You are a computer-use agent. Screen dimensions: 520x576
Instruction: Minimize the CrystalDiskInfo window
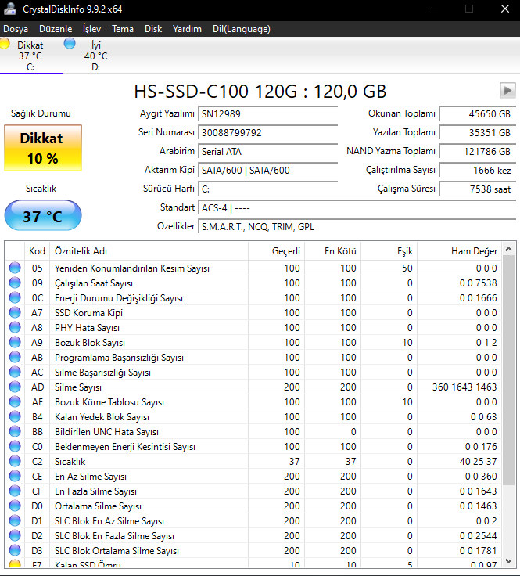click(434, 9)
